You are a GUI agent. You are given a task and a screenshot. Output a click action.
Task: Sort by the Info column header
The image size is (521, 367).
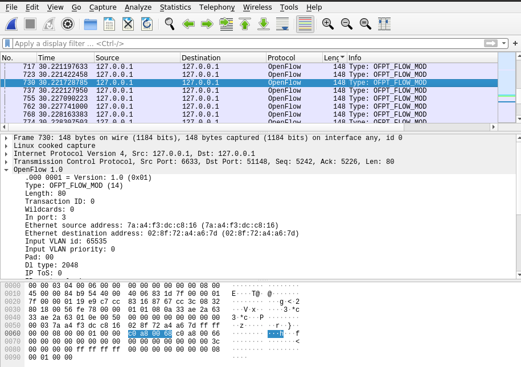(x=422, y=58)
